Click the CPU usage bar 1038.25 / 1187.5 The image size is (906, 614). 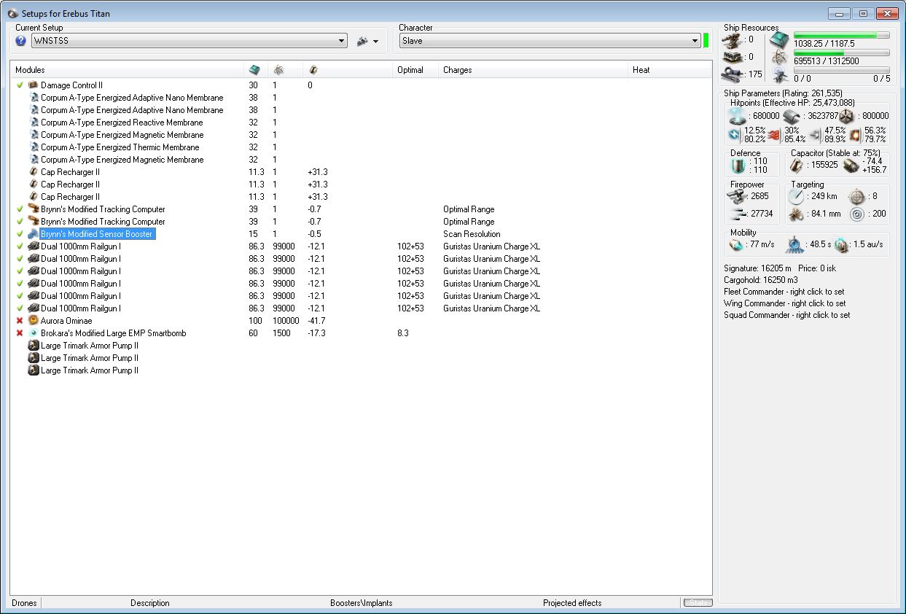click(x=841, y=35)
